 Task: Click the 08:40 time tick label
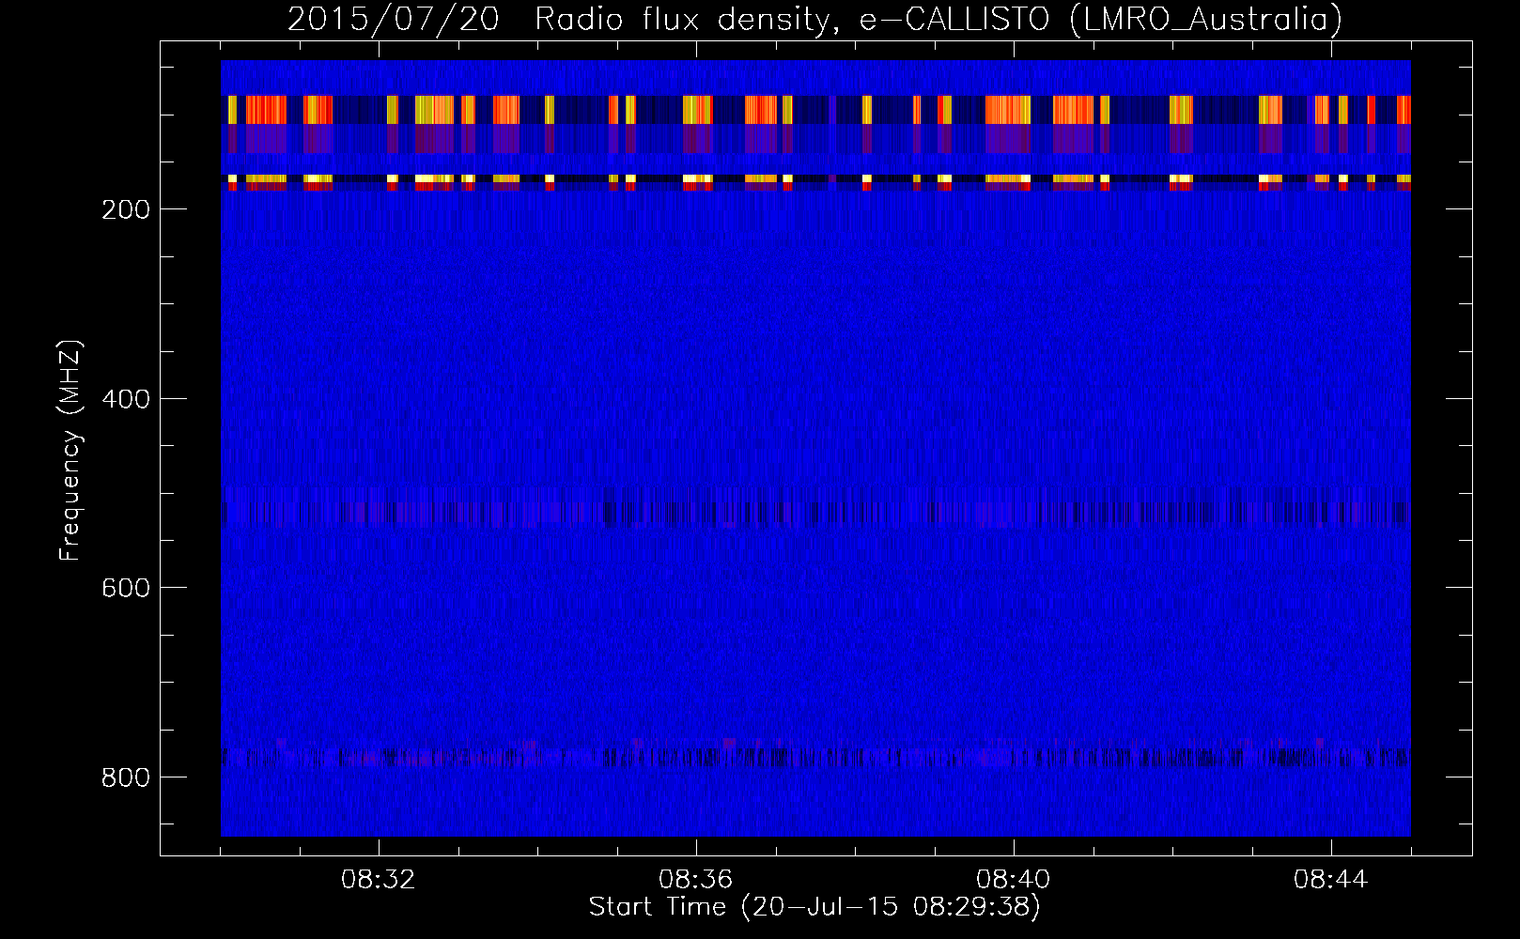[x=1014, y=880]
